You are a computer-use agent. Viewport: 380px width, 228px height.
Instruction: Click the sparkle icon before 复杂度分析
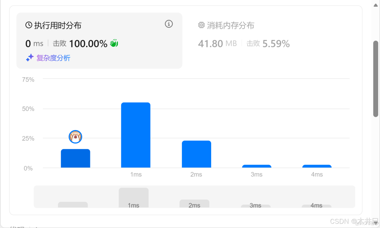click(30, 58)
